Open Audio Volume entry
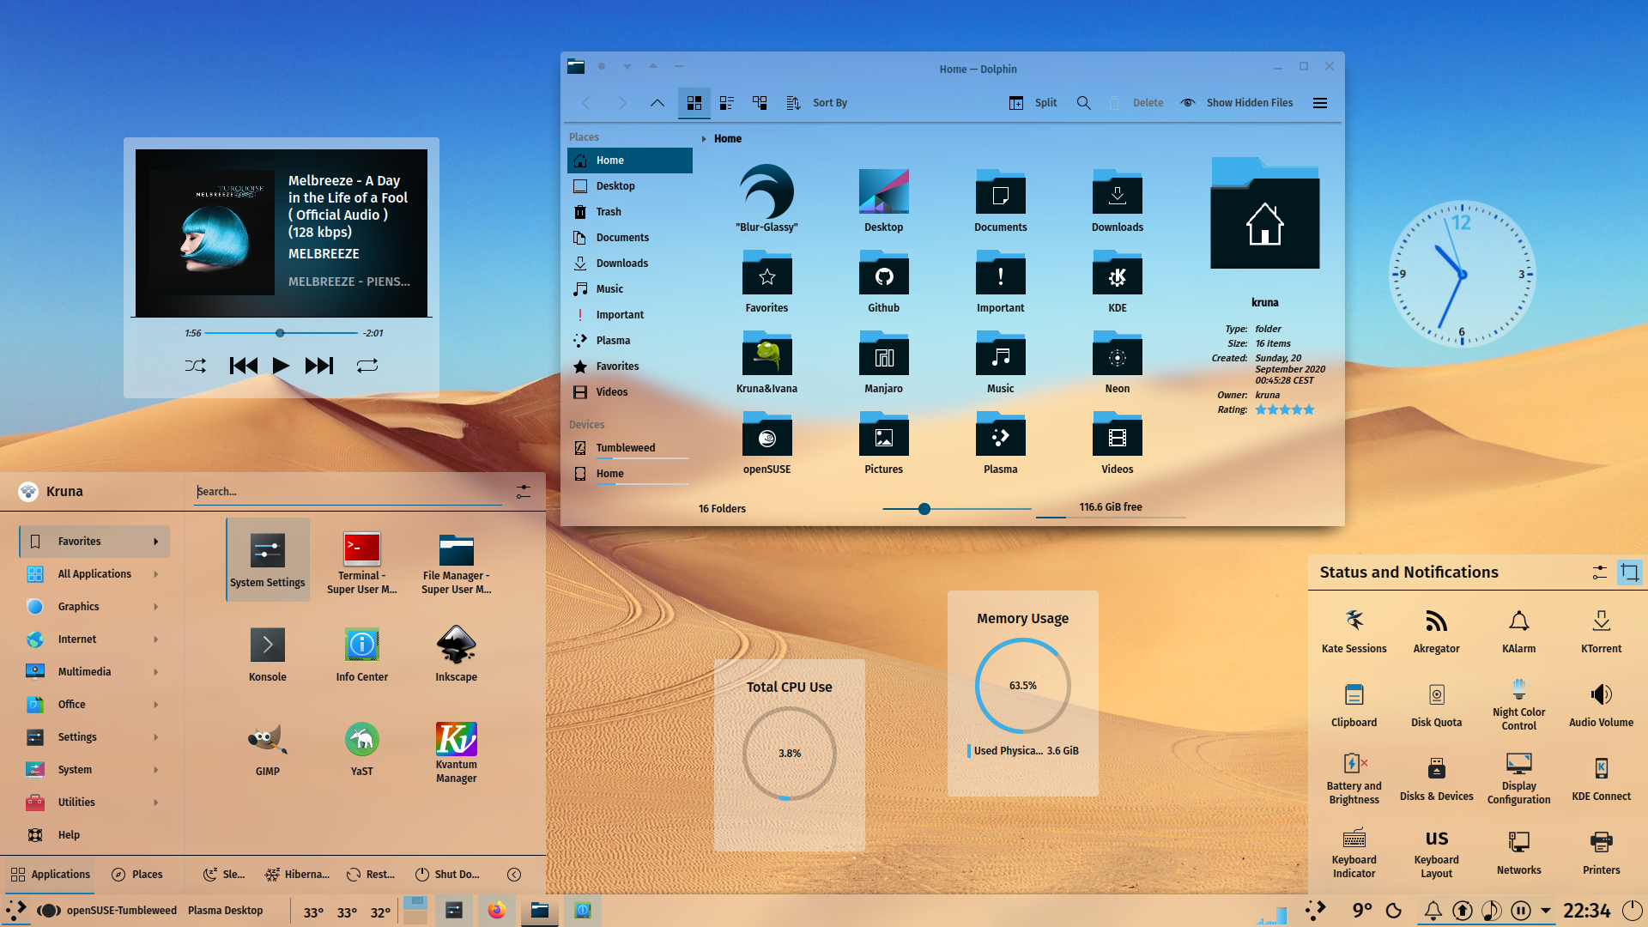Viewport: 1648px width, 927px height. tap(1601, 705)
